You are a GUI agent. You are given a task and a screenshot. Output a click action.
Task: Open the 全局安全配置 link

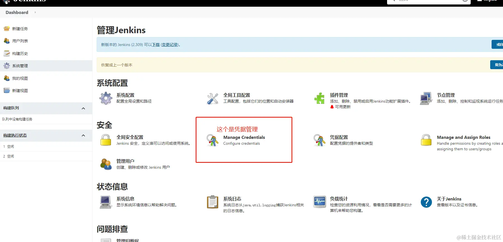click(x=130, y=137)
